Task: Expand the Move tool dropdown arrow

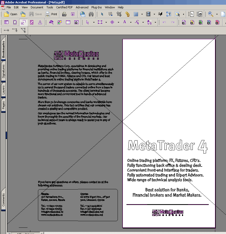Action: click(x=119, y=23)
